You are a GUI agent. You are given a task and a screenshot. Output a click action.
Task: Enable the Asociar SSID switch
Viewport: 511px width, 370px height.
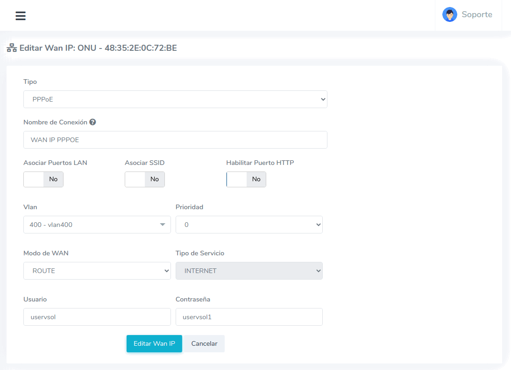click(x=145, y=179)
